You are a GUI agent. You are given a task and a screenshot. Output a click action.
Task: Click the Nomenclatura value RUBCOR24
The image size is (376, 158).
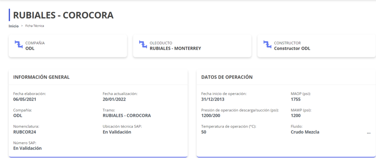25,132
